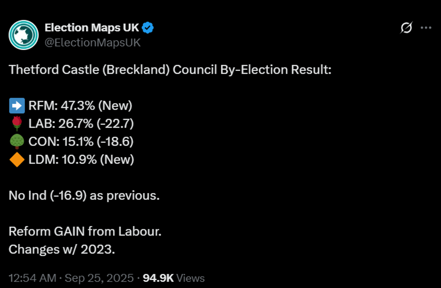Open the Election Maps UK display name
Viewport: 441px width, 288px height.
point(92,28)
